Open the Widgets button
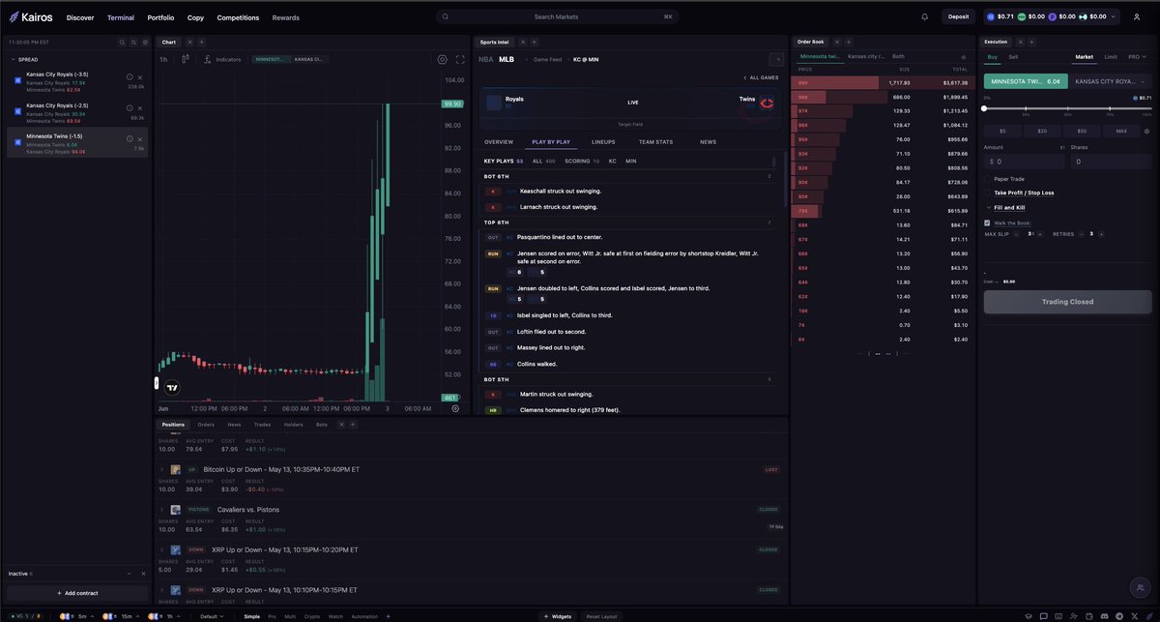Screen dimensions: 1160x622 coord(560,616)
